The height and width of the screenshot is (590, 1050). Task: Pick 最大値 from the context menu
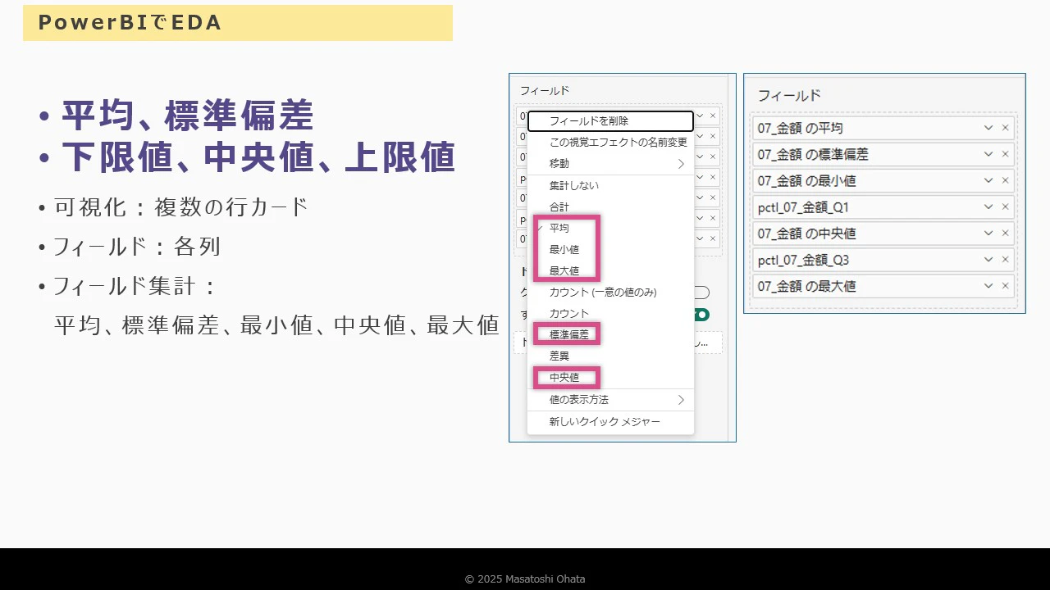point(610,271)
